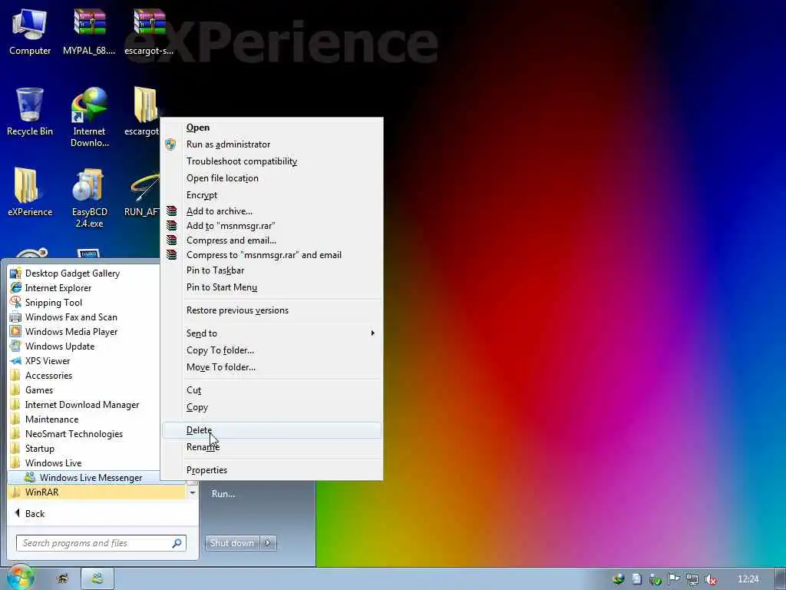Open XPS Viewer from the Start menu
Screen dimensions: 786x590
[48, 361]
